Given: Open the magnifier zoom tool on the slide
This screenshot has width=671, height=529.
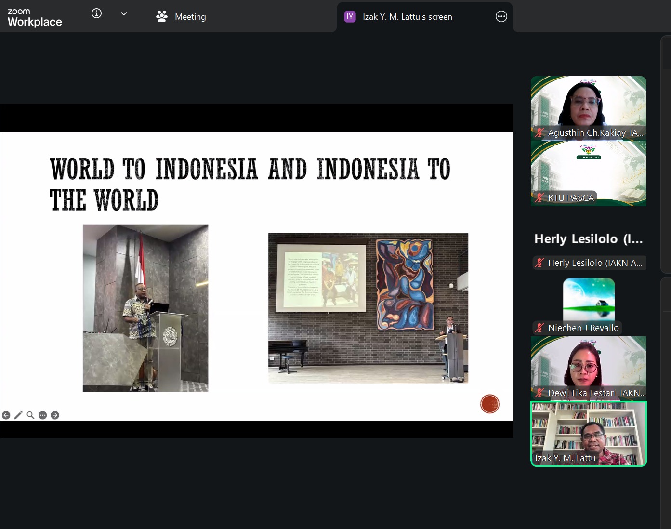Looking at the screenshot, I should pyautogui.click(x=30, y=415).
